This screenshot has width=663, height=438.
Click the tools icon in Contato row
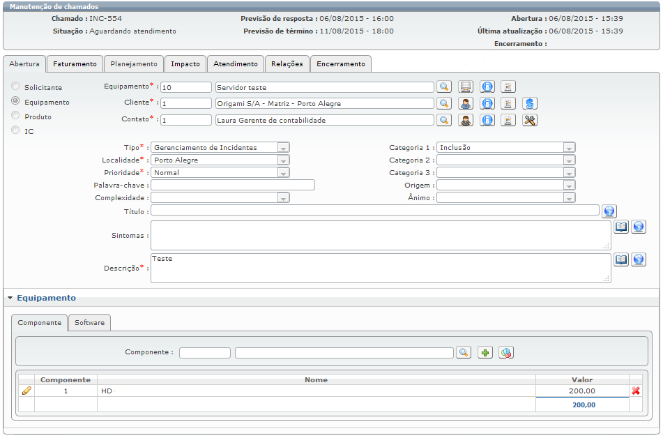tap(529, 120)
